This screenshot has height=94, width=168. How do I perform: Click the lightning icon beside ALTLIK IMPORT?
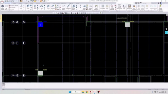coord(100,13)
